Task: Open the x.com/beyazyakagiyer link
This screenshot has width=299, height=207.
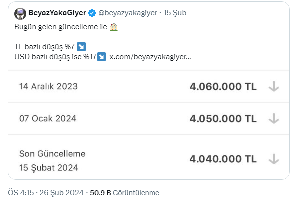Action: click(150, 56)
